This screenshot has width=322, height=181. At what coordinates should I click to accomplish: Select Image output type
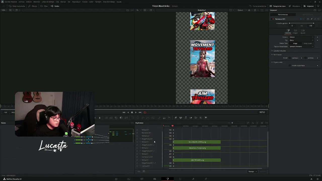click(295, 43)
